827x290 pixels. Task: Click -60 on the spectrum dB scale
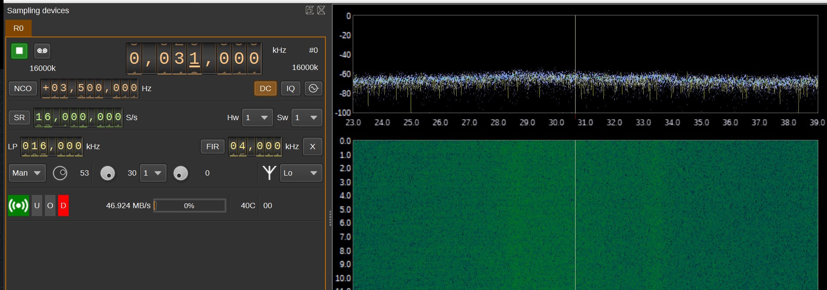click(x=345, y=74)
